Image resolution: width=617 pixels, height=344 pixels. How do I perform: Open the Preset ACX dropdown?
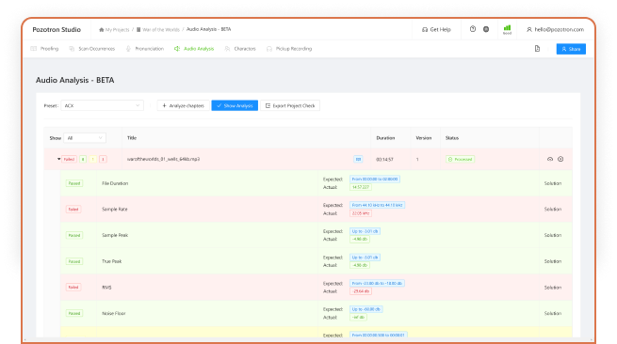pyautogui.click(x=103, y=105)
